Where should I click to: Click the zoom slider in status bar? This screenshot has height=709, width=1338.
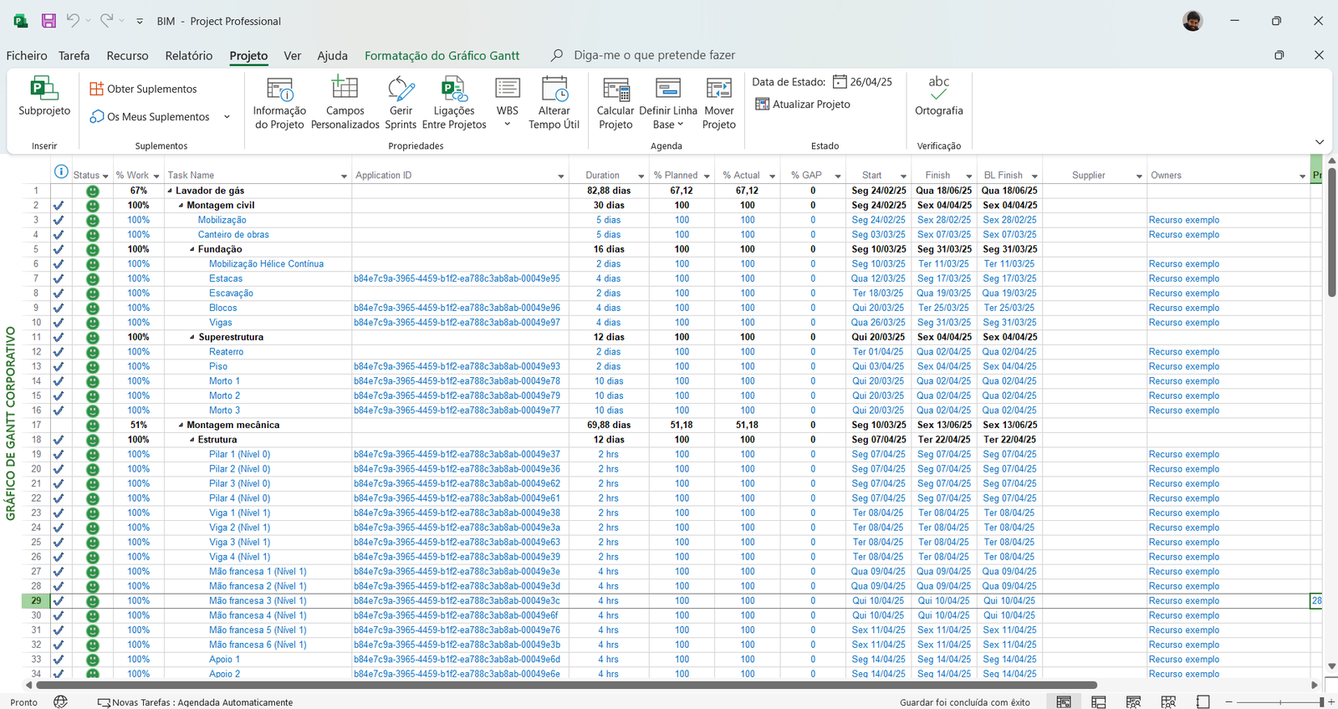click(1279, 702)
